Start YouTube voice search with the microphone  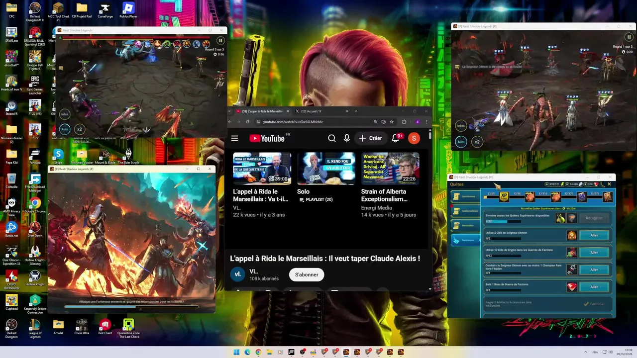tap(347, 138)
